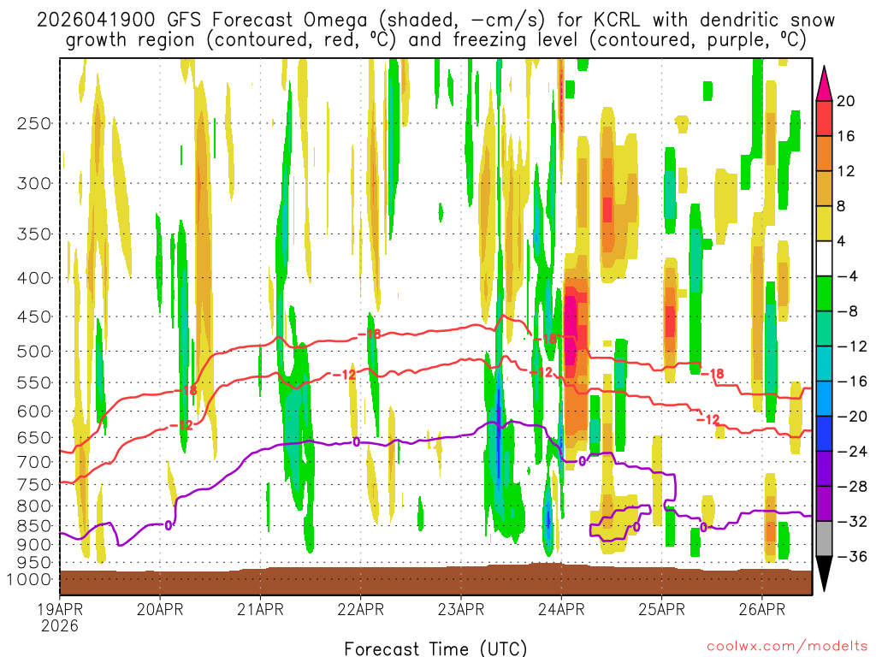Click the red -18 contour label near 22APR
This screenshot has height=657, width=876.
click(x=370, y=334)
